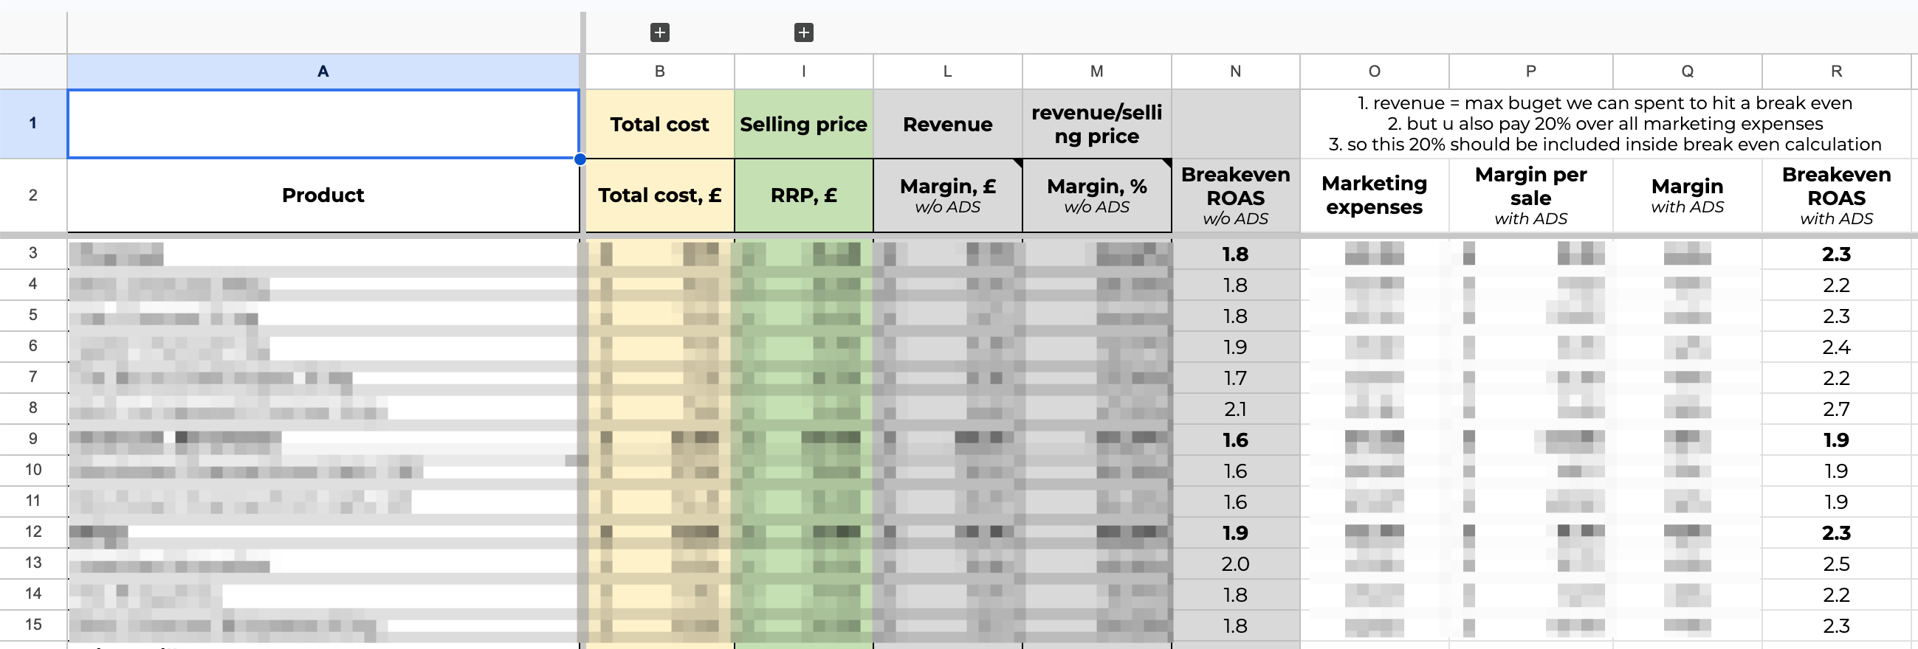
Task: Select the break even notes merged cell
Action: coord(1604,124)
